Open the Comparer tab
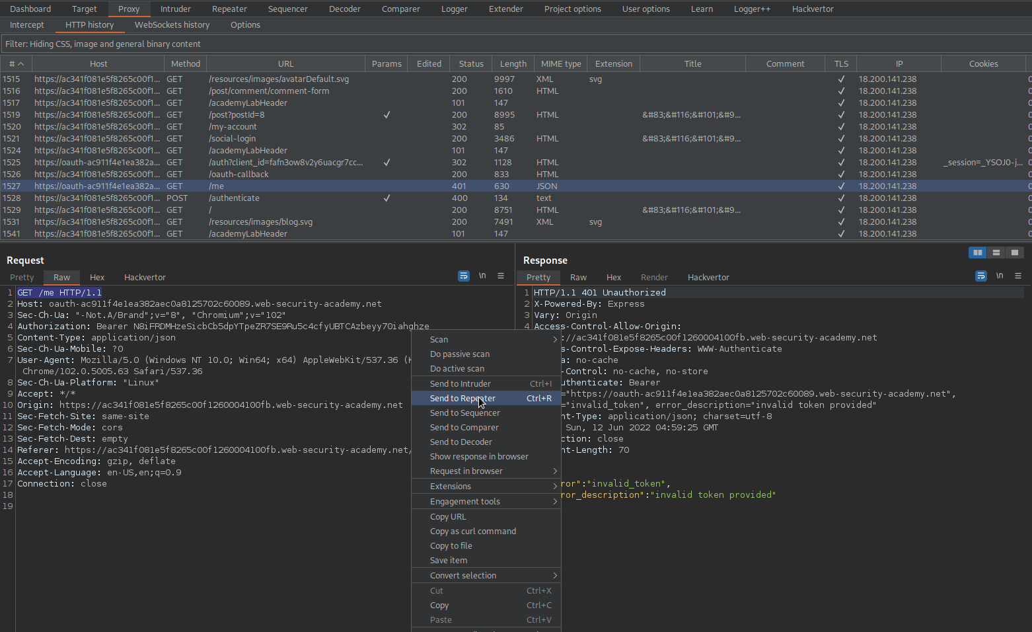Image resolution: width=1032 pixels, height=632 pixels. [400, 9]
